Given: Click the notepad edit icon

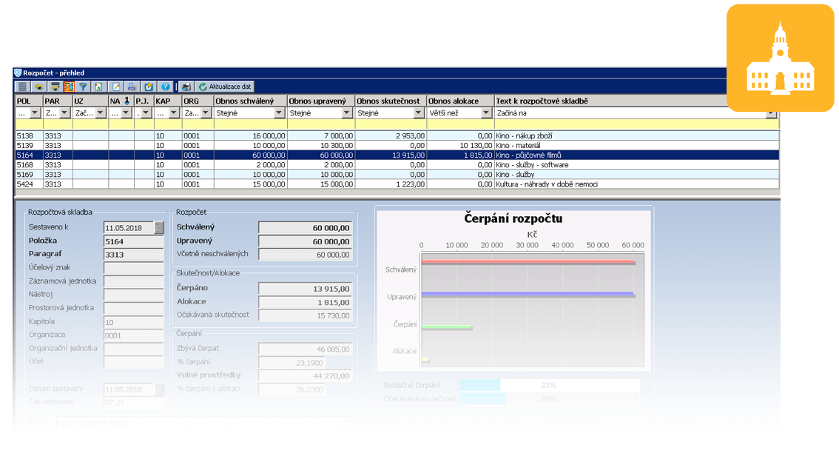Looking at the screenshot, I should (116, 87).
